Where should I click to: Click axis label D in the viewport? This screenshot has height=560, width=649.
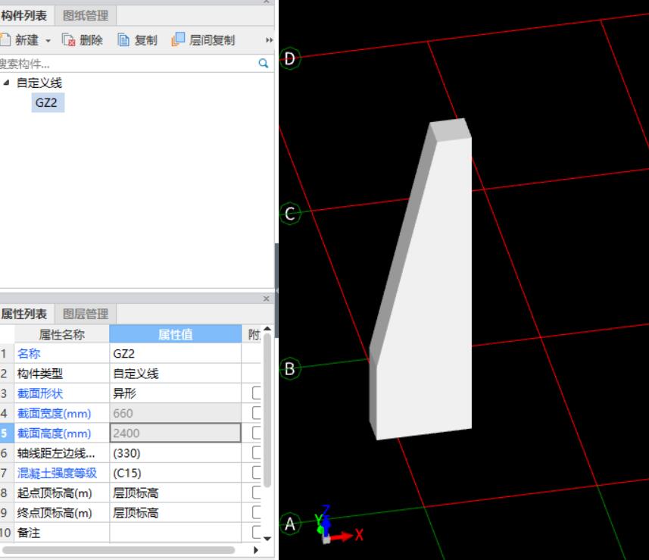[290, 58]
